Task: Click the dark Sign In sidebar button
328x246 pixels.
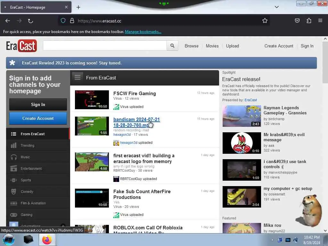Action: [38, 104]
